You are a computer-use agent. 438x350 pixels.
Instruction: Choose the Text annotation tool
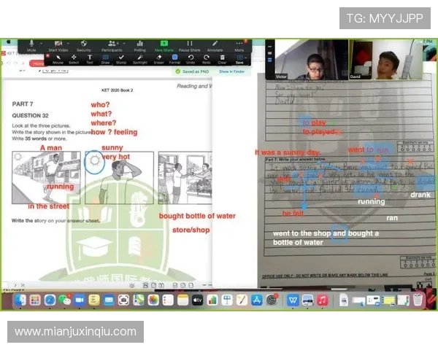pos(90,58)
